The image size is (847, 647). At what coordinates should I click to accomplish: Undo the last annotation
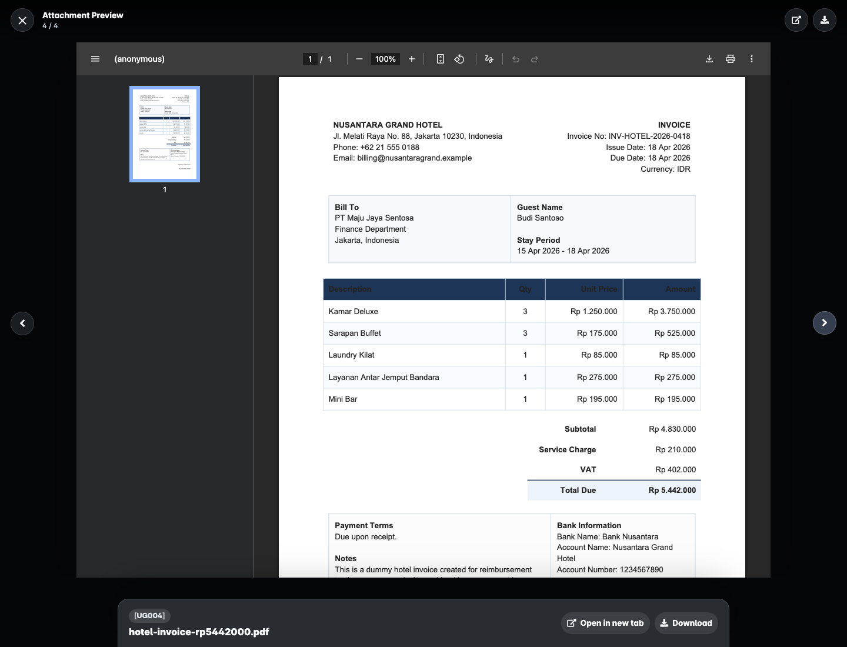coord(516,59)
